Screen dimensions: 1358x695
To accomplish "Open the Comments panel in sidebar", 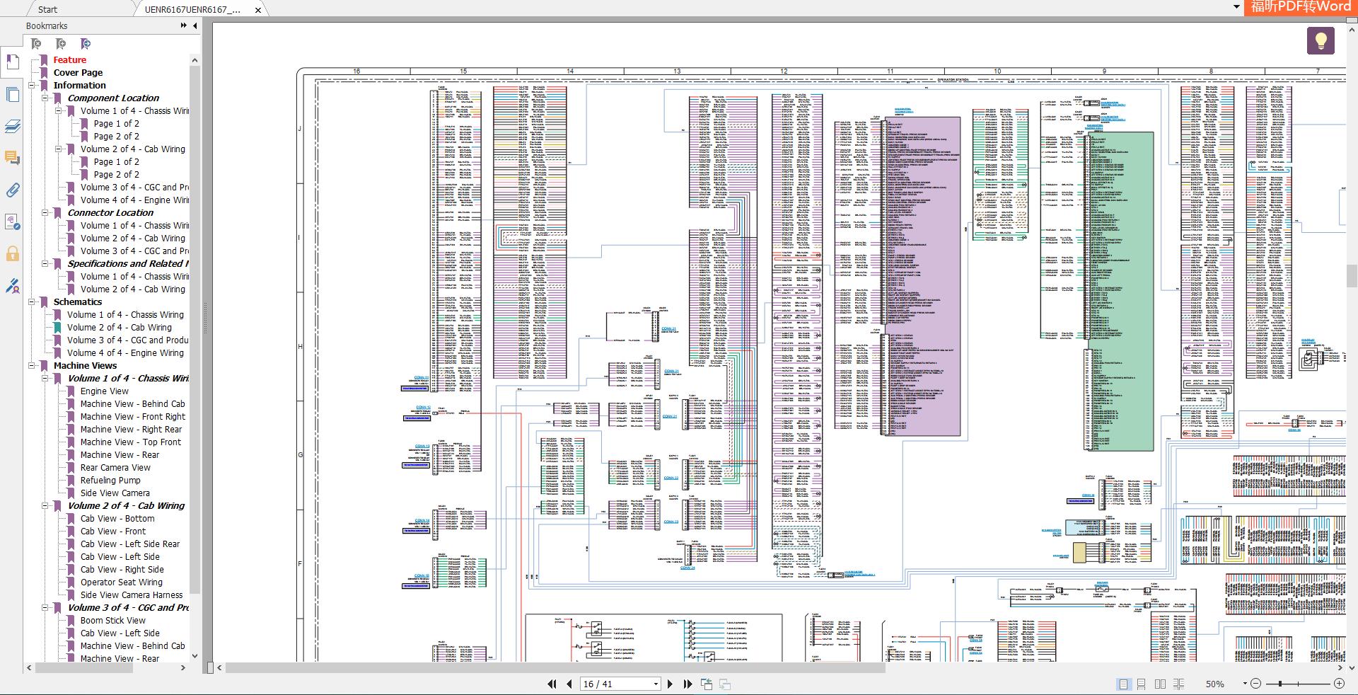I will (x=12, y=158).
